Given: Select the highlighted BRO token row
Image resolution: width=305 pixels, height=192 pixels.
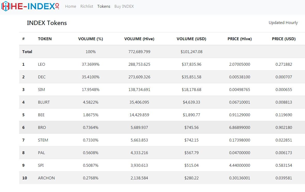Looking at the screenshot, I should click(x=162, y=127).
